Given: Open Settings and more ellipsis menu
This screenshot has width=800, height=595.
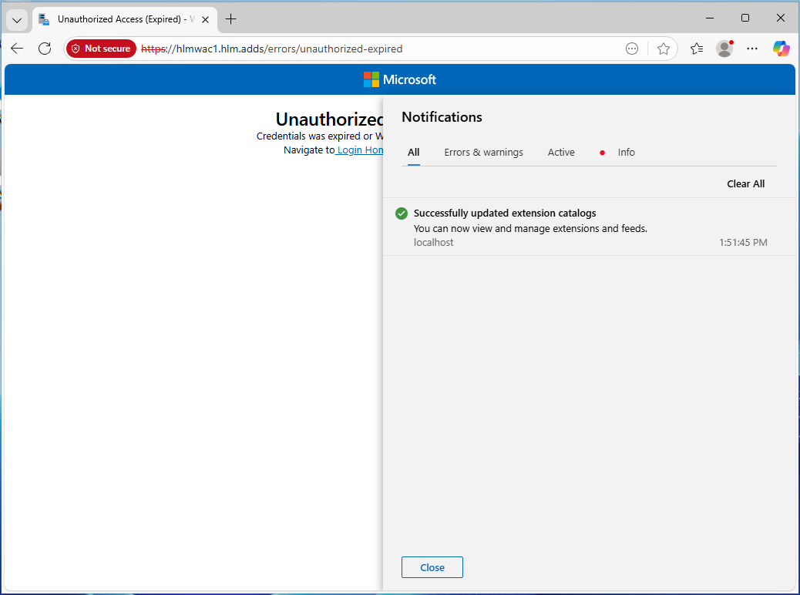Looking at the screenshot, I should (752, 49).
